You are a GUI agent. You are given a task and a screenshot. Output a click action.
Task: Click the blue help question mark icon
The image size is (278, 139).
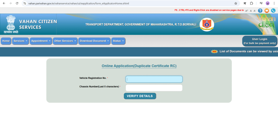(260, 11)
